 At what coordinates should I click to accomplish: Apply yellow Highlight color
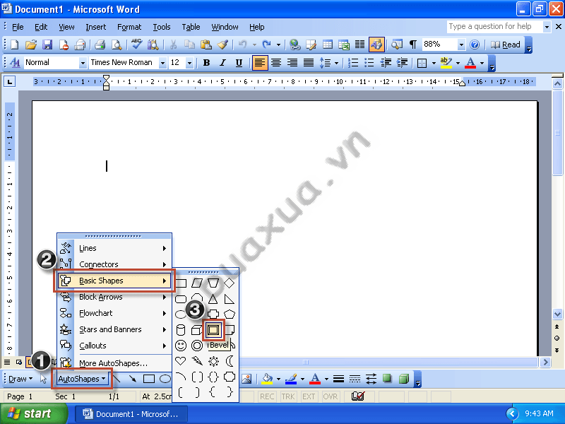446,63
